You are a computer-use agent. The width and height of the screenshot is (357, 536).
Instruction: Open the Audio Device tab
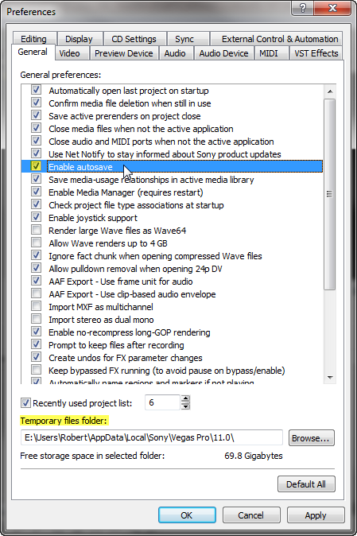(x=223, y=53)
